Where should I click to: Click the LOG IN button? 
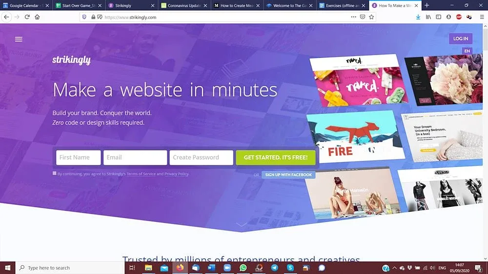[461, 38]
